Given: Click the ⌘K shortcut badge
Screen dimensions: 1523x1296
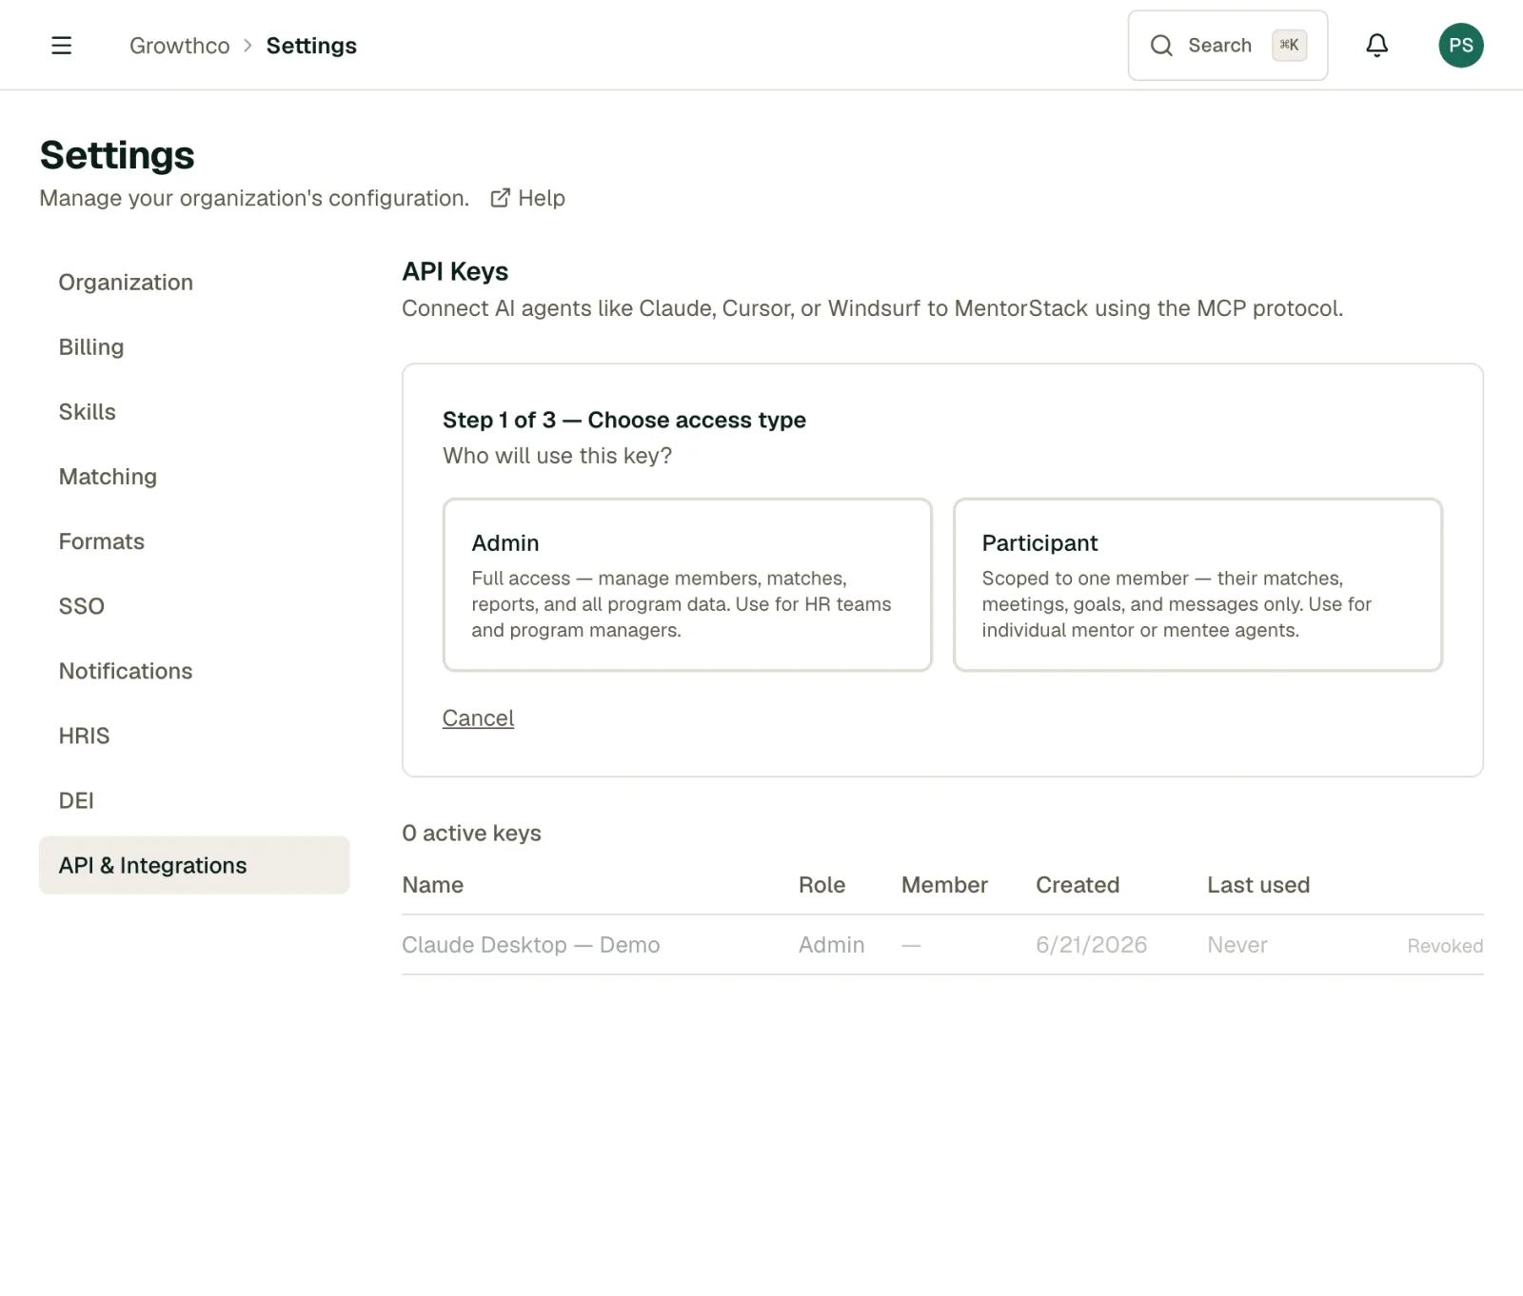Looking at the screenshot, I should click(1289, 45).
